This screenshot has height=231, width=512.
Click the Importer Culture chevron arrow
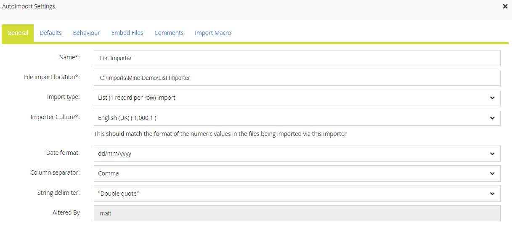(492, 118)
